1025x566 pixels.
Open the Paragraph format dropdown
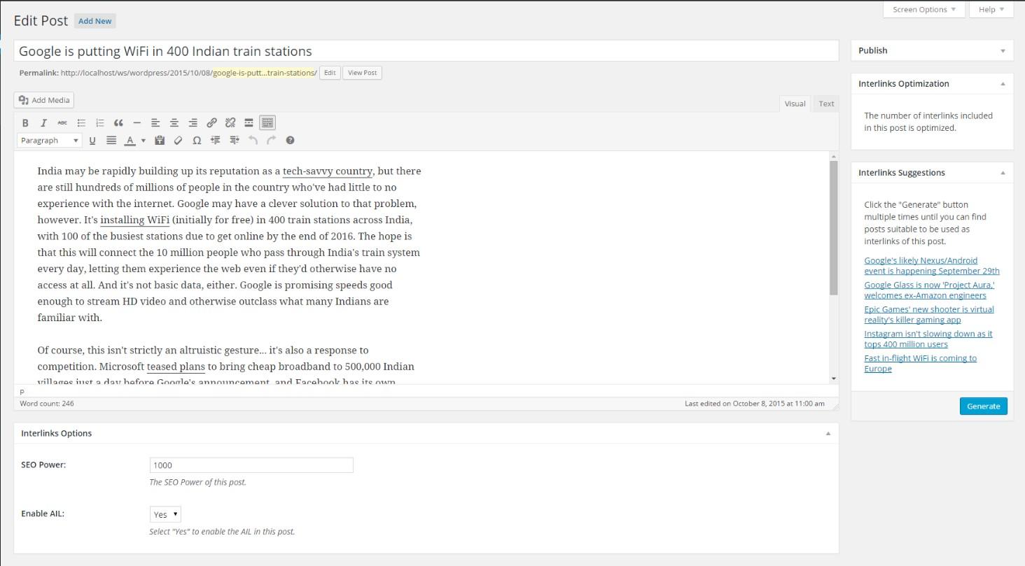(50, 141)
